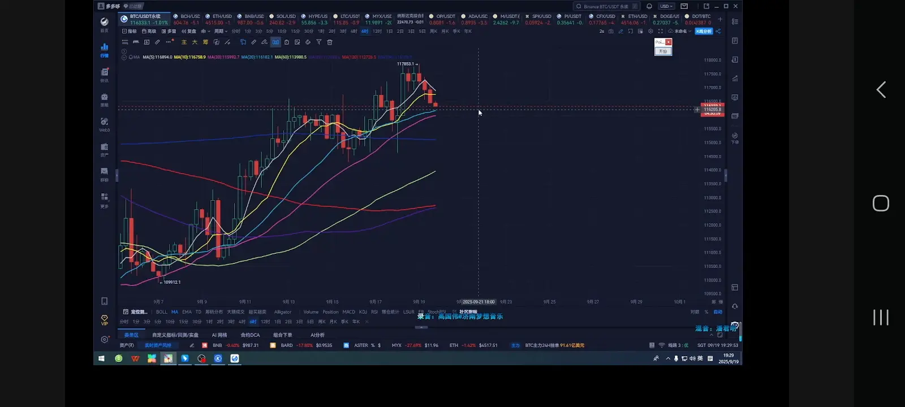Add new ticker tab with plus icon
The width and height of the screenshot is (905, 407).
pyautogui.click(x=720, y=19)
